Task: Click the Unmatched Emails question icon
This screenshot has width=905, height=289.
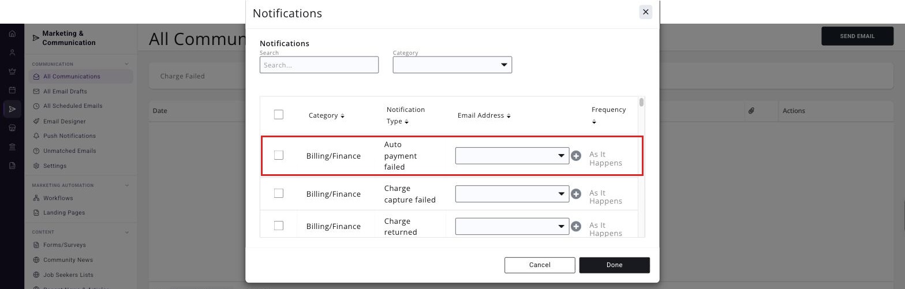Action: 36,151
